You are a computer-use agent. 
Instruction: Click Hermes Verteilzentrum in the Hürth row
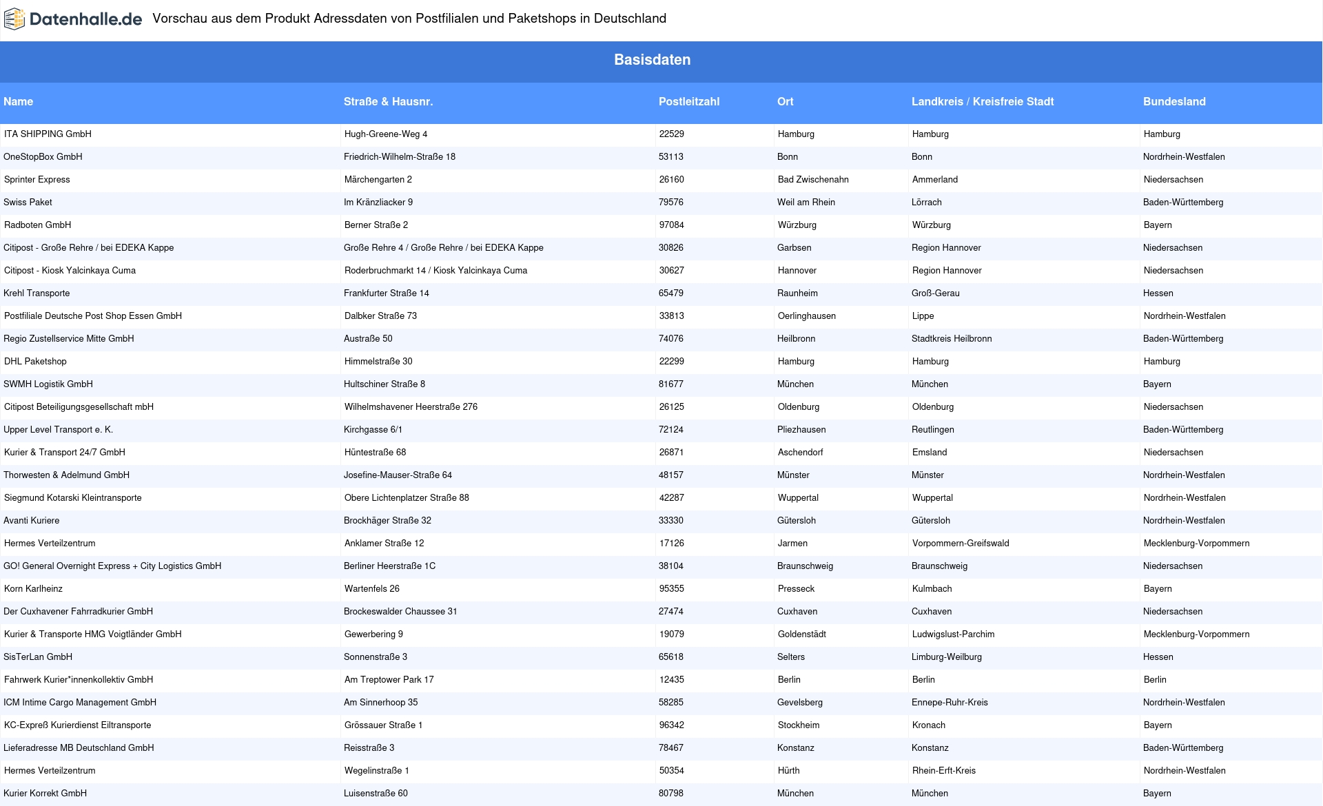50,770
